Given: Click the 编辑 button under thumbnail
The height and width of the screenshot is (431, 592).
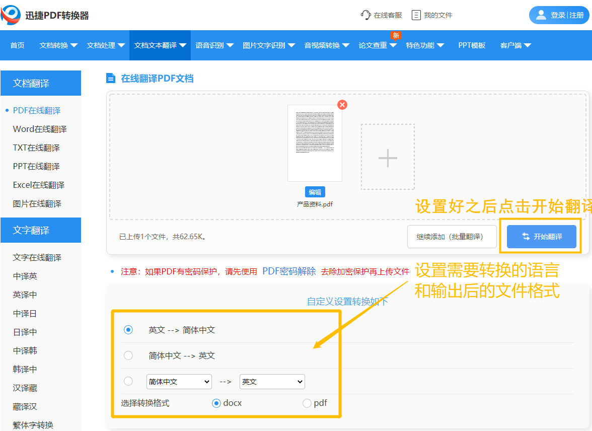Looking at the screenshot, I should pyautogui.click(x=315, y=192).
